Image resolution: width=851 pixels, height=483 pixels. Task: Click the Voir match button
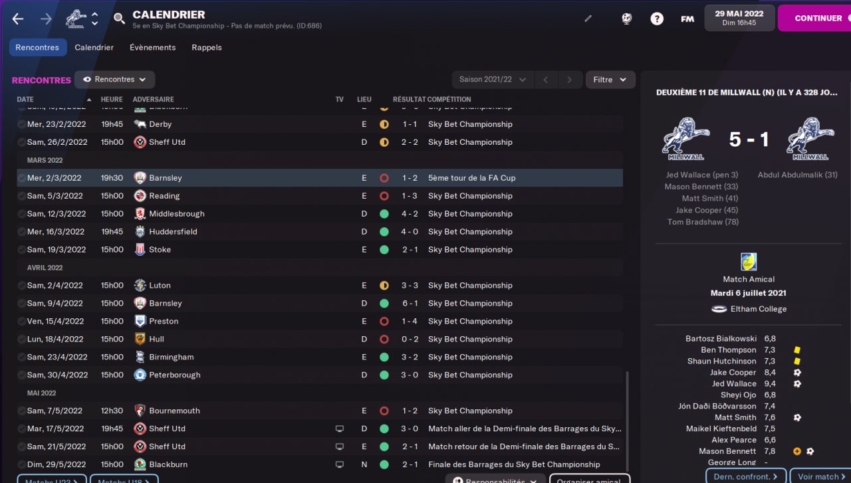(x=822, y=476)
